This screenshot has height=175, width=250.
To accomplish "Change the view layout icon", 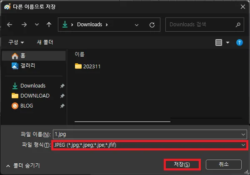I will [x=219, y=42].
